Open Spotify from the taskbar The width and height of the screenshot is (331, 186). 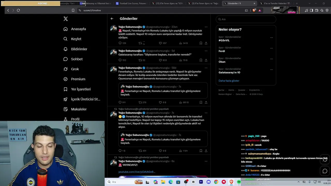[x=239, y=182]
